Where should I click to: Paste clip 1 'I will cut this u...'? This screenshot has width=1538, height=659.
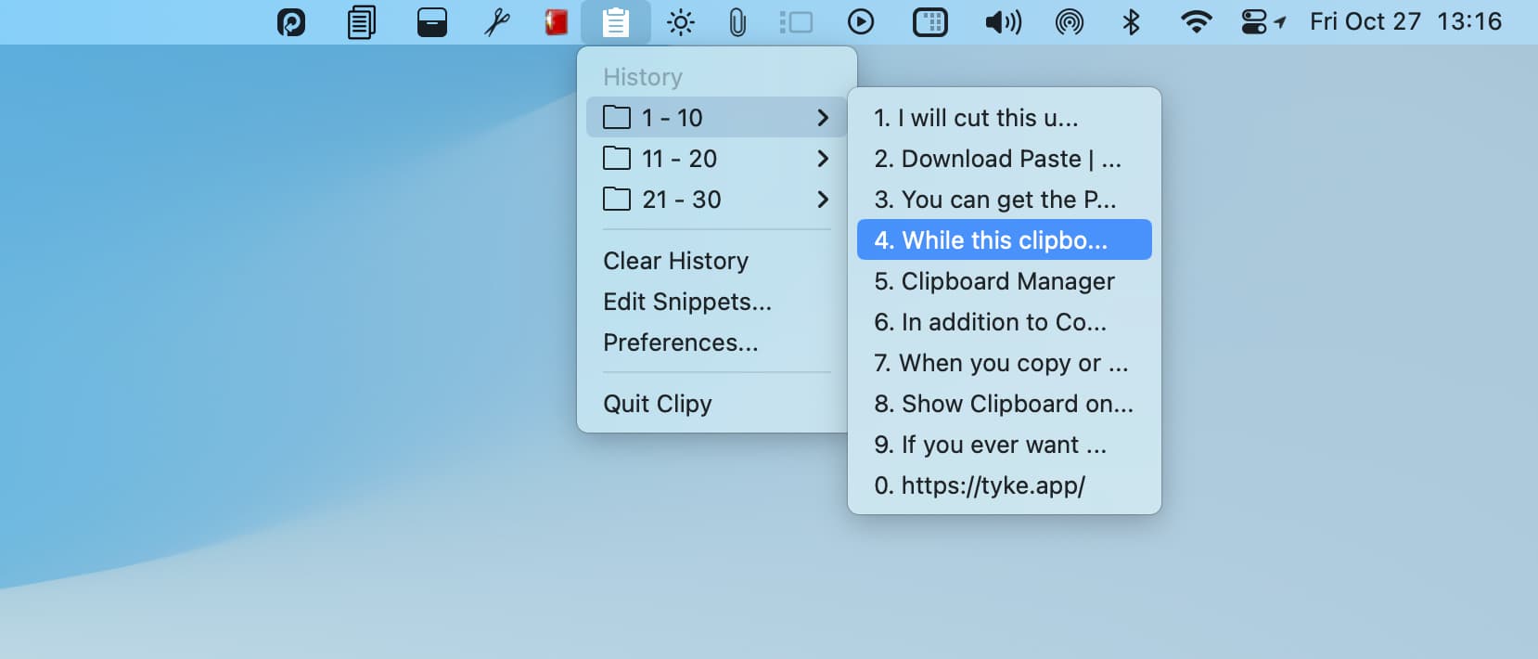pyautogui.click(x=1005, y=118)
